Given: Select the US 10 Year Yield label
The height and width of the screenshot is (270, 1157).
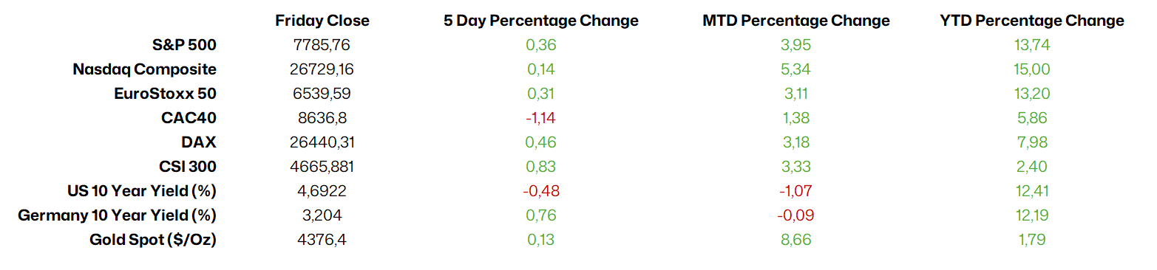Looking at the screenshot, I should [142, 191].
